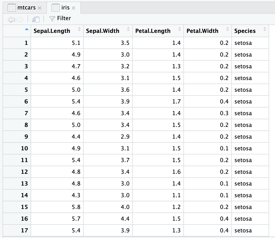Sort by clicking the Species column header
Viewport: 275px width, 238px height.
click(245, 31)
